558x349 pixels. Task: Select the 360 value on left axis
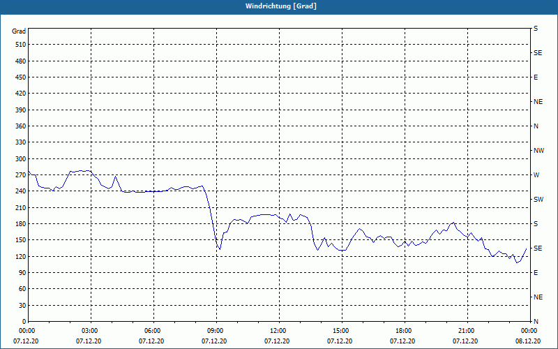coord(21,126)
